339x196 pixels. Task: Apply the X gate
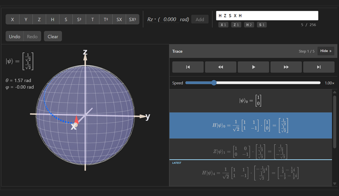[12, 19]
